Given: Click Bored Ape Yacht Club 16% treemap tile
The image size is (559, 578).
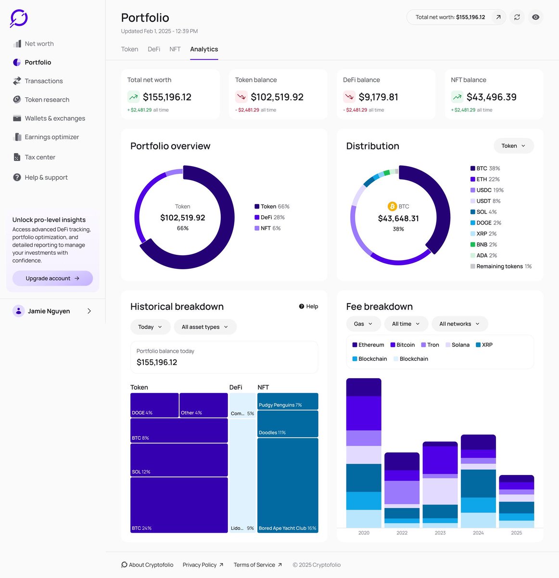Looking at the screenshot, I should click(288, 486).
